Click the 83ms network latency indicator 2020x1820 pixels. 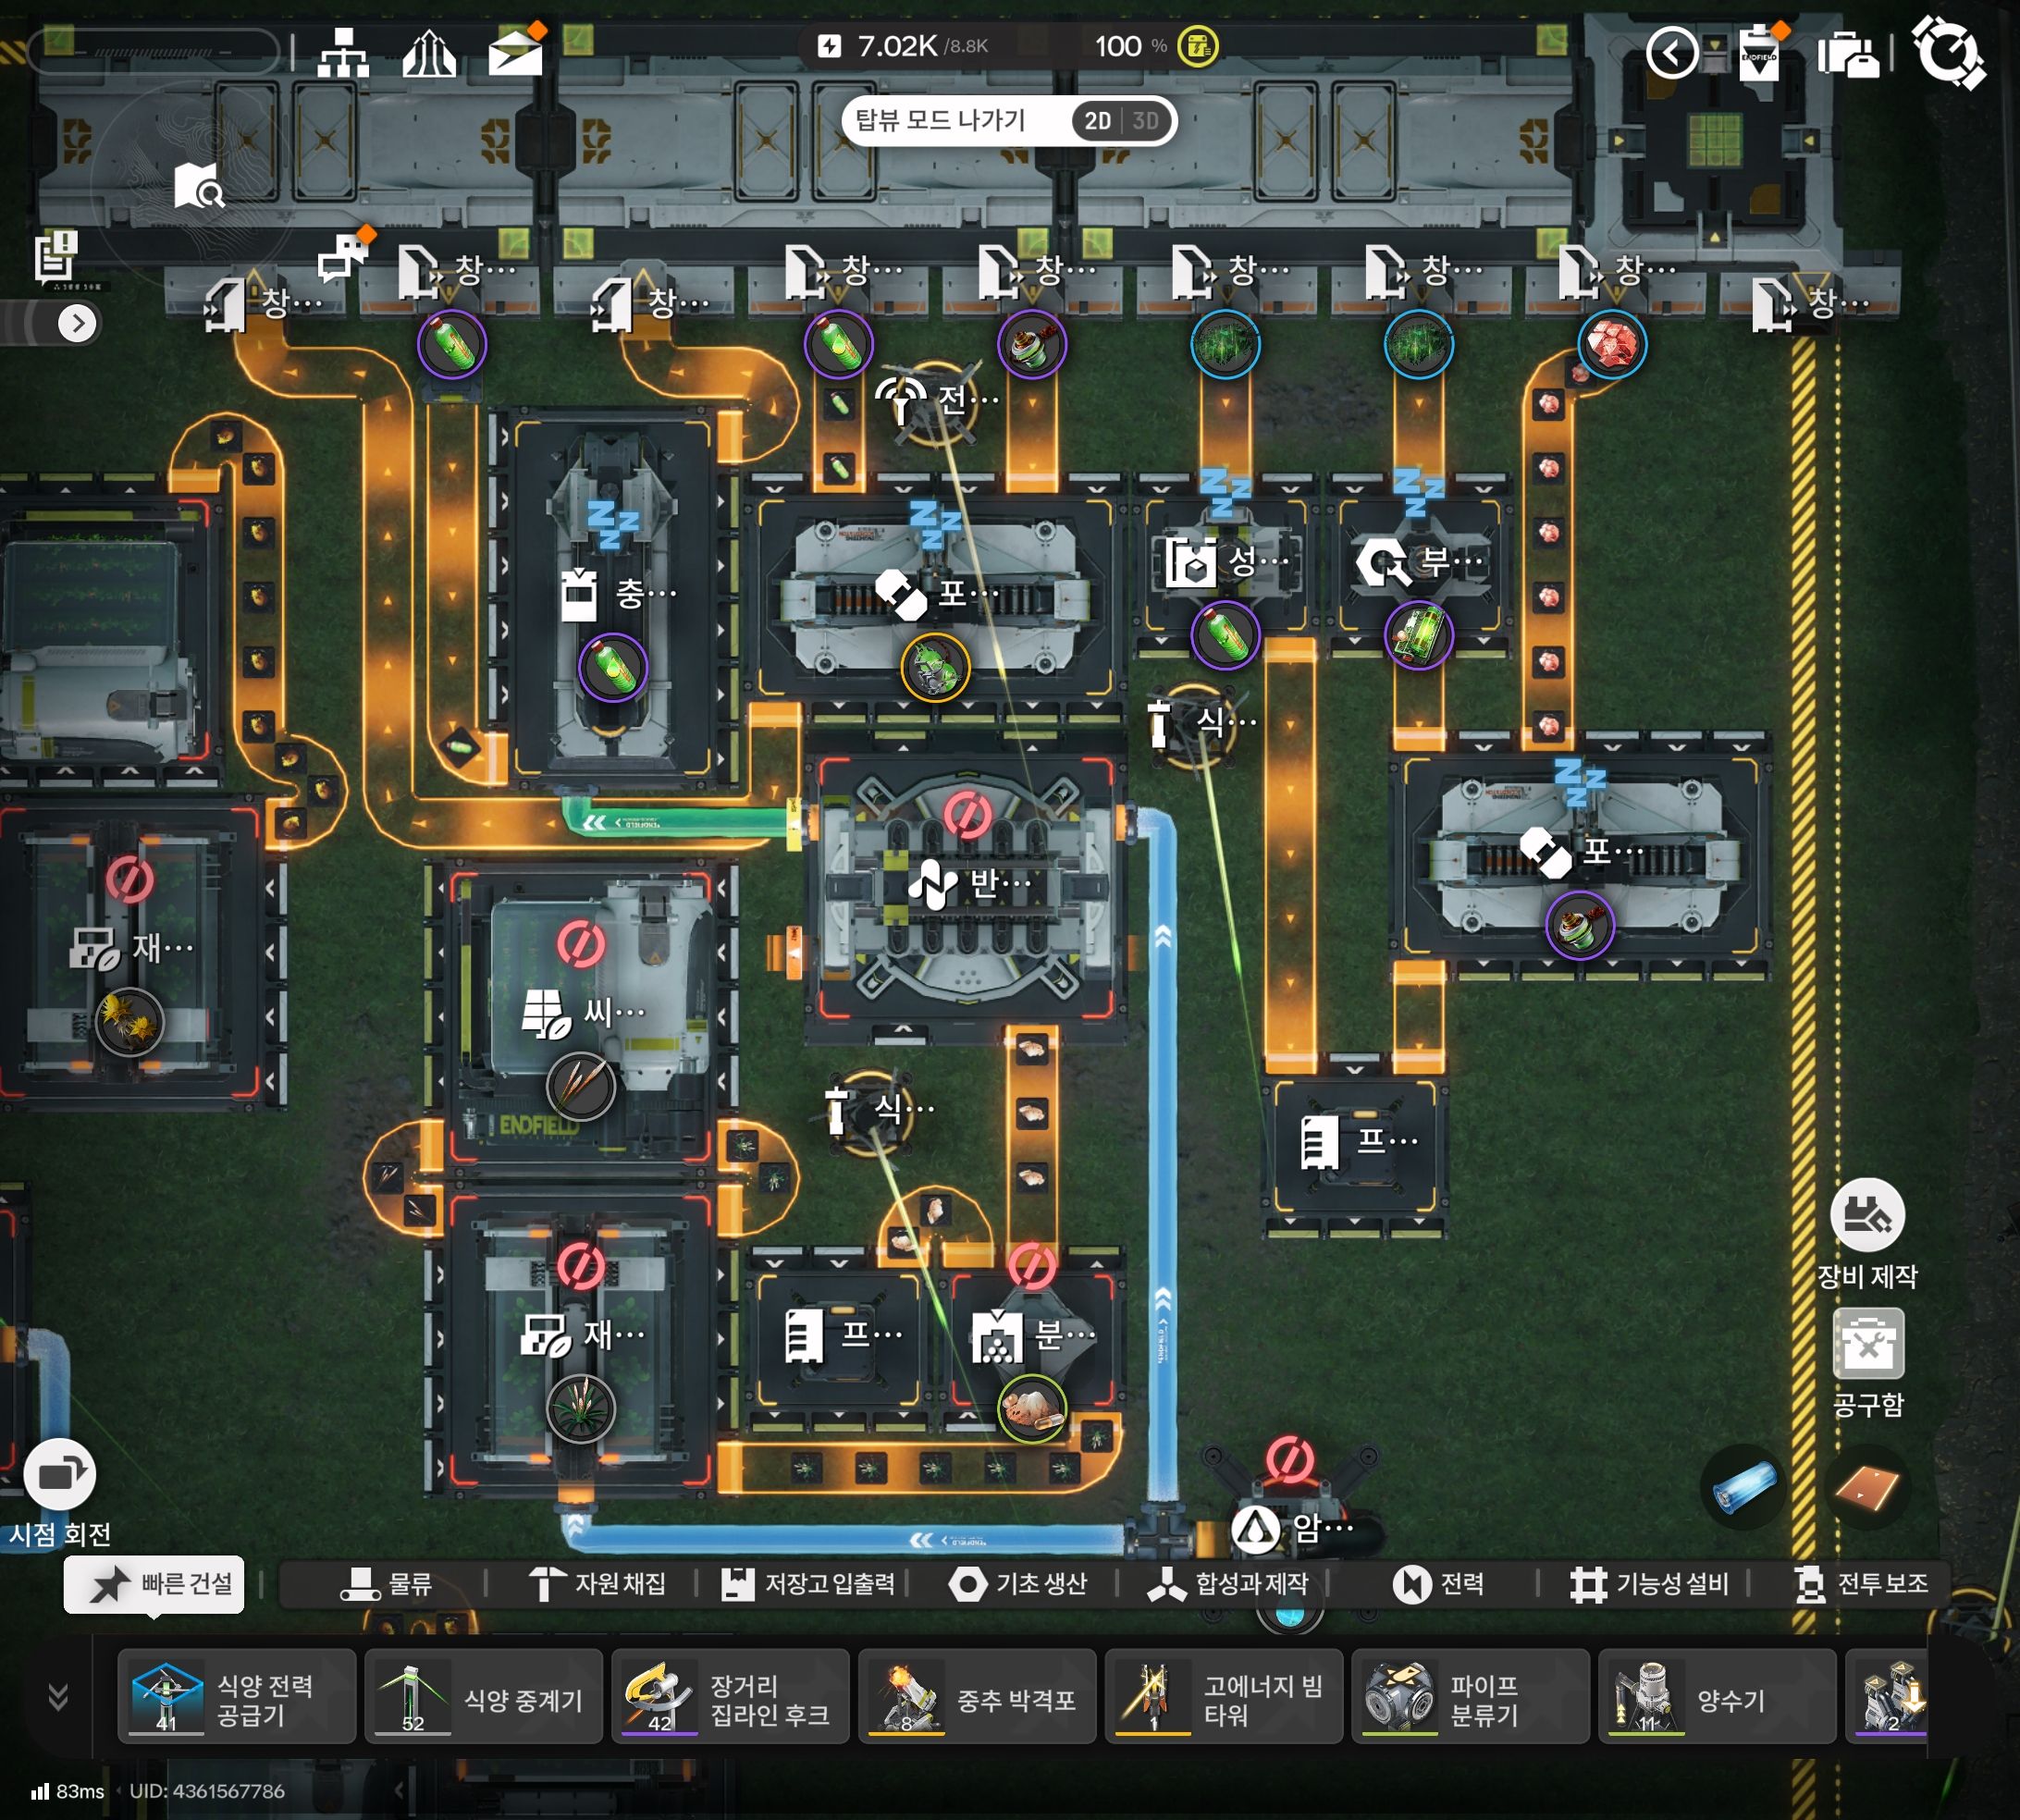68,1791
